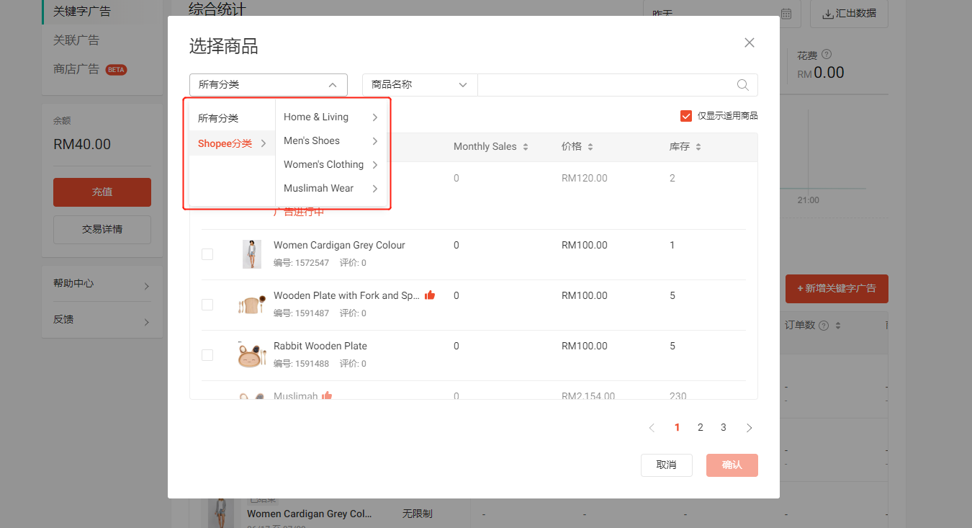The width and height of the screenshot is (972, 528).
Task: Open Women Cardigan Grey Colour thumbnail
Action: click(x=252, y=254)
